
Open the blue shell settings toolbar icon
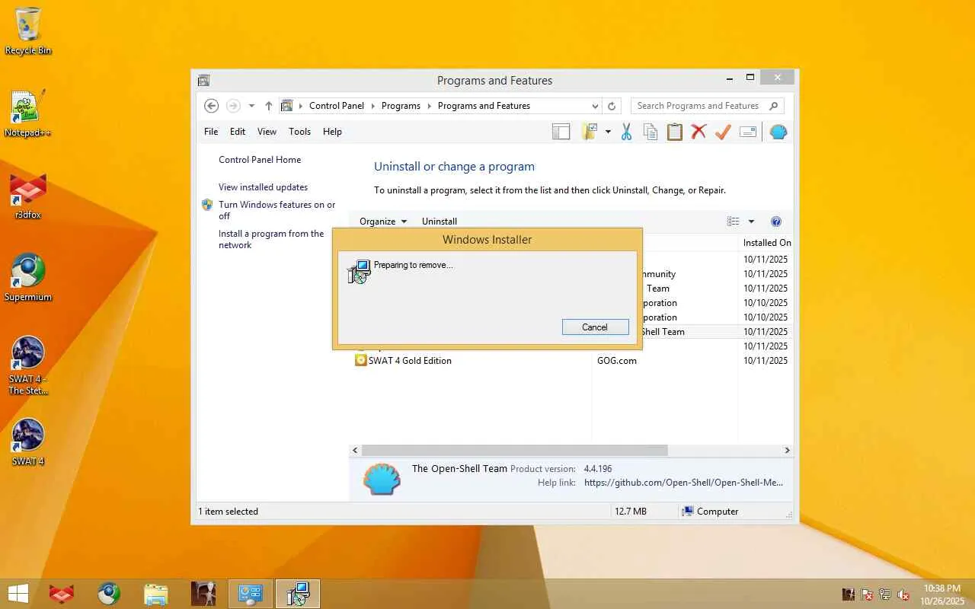pos(778,132)
